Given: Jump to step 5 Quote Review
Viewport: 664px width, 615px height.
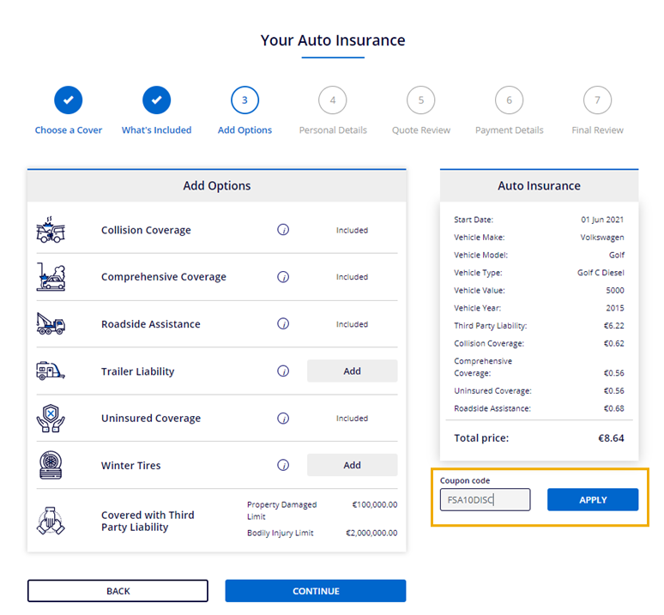Looking at the screenshot, I should click(x=420, y=100).
